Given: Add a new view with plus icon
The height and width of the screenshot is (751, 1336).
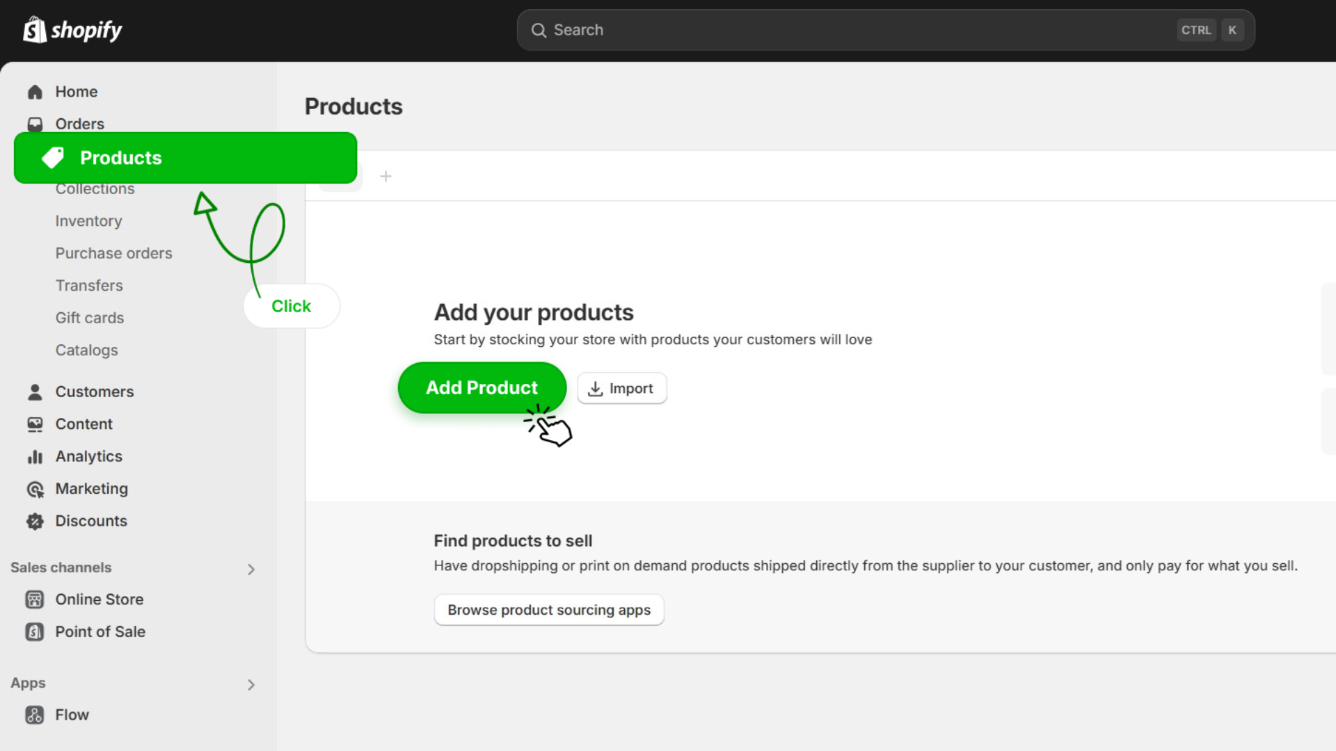Looking at the screenshot, I should pos(385,177).
